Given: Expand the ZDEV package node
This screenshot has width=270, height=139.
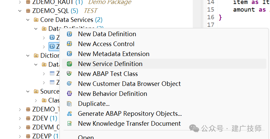Looking at the screenshot, I should pyautogui.click(x=20, y=118).
